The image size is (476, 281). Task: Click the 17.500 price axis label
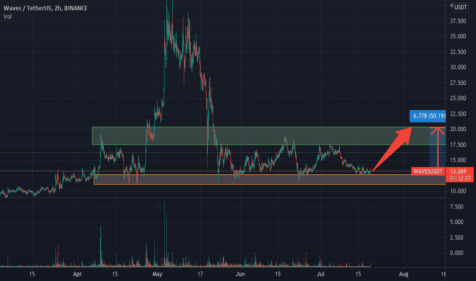(458, 145)
